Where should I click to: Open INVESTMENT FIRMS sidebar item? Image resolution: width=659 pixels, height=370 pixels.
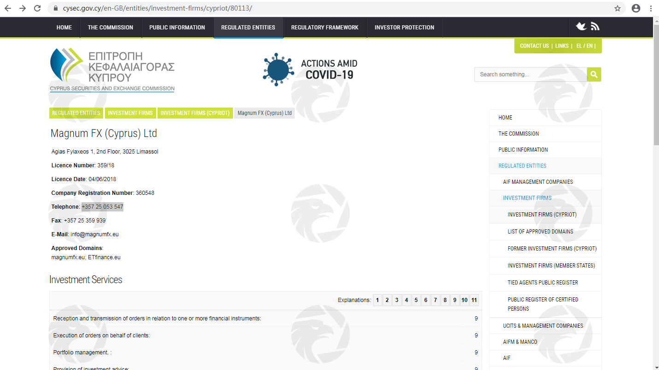545,198
